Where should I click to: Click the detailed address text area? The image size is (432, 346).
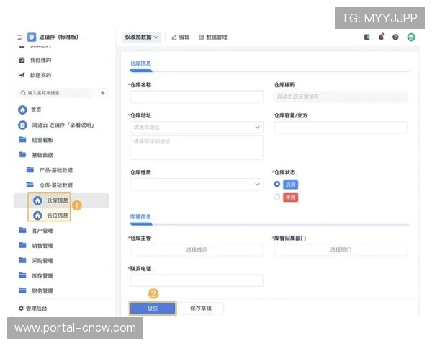pyautogui.click(x=197, y=147)
